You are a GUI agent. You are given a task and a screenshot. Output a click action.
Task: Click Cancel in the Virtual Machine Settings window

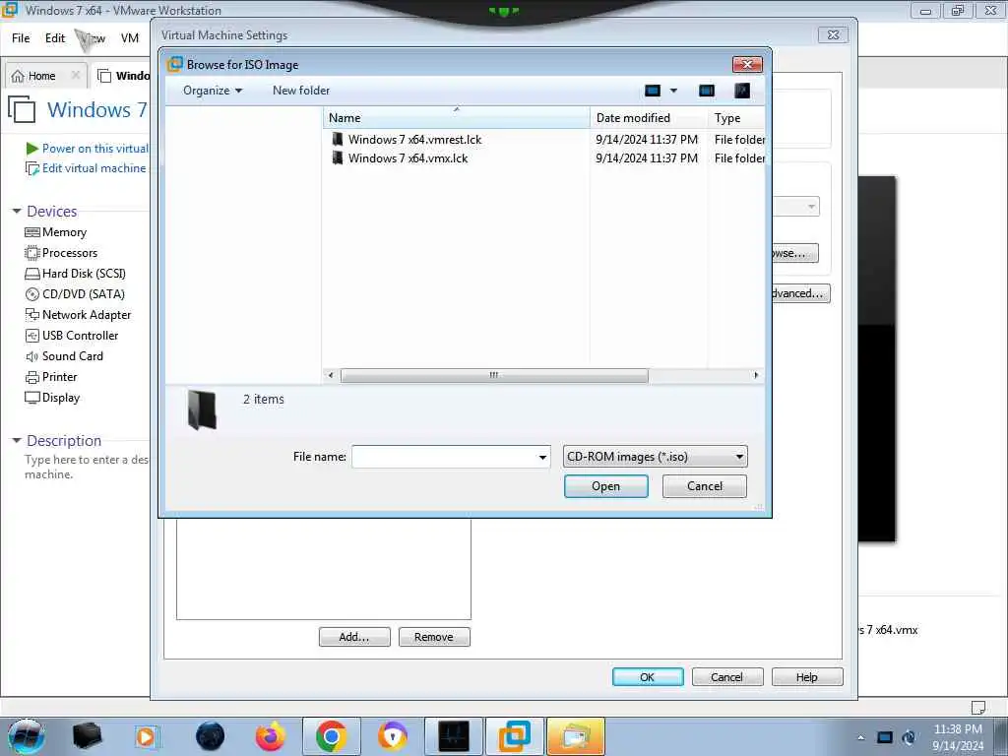point(727,677)
